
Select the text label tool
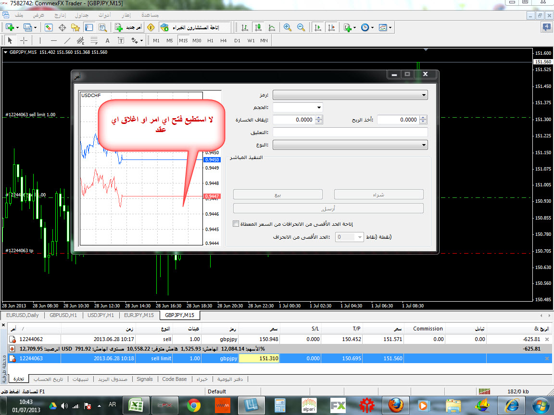(121, 40)
